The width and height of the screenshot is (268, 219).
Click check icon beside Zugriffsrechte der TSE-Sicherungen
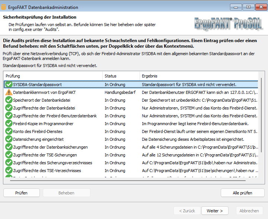tap(9, 155)
